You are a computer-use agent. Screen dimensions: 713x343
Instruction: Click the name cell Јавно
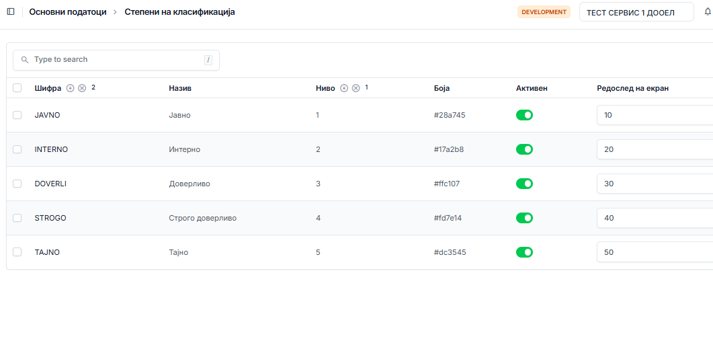179,115
